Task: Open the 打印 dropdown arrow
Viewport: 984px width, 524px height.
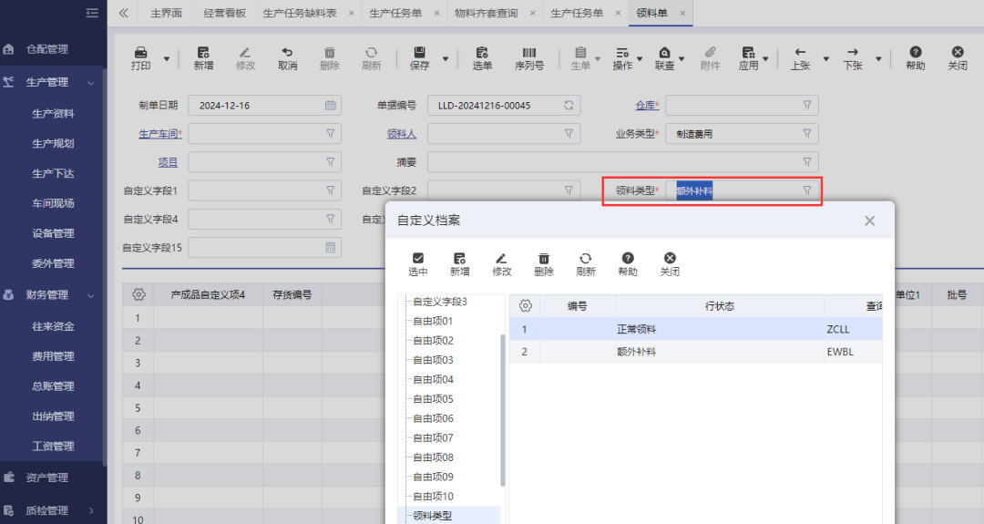Action: pyautogui.click(x=167, y=59)
